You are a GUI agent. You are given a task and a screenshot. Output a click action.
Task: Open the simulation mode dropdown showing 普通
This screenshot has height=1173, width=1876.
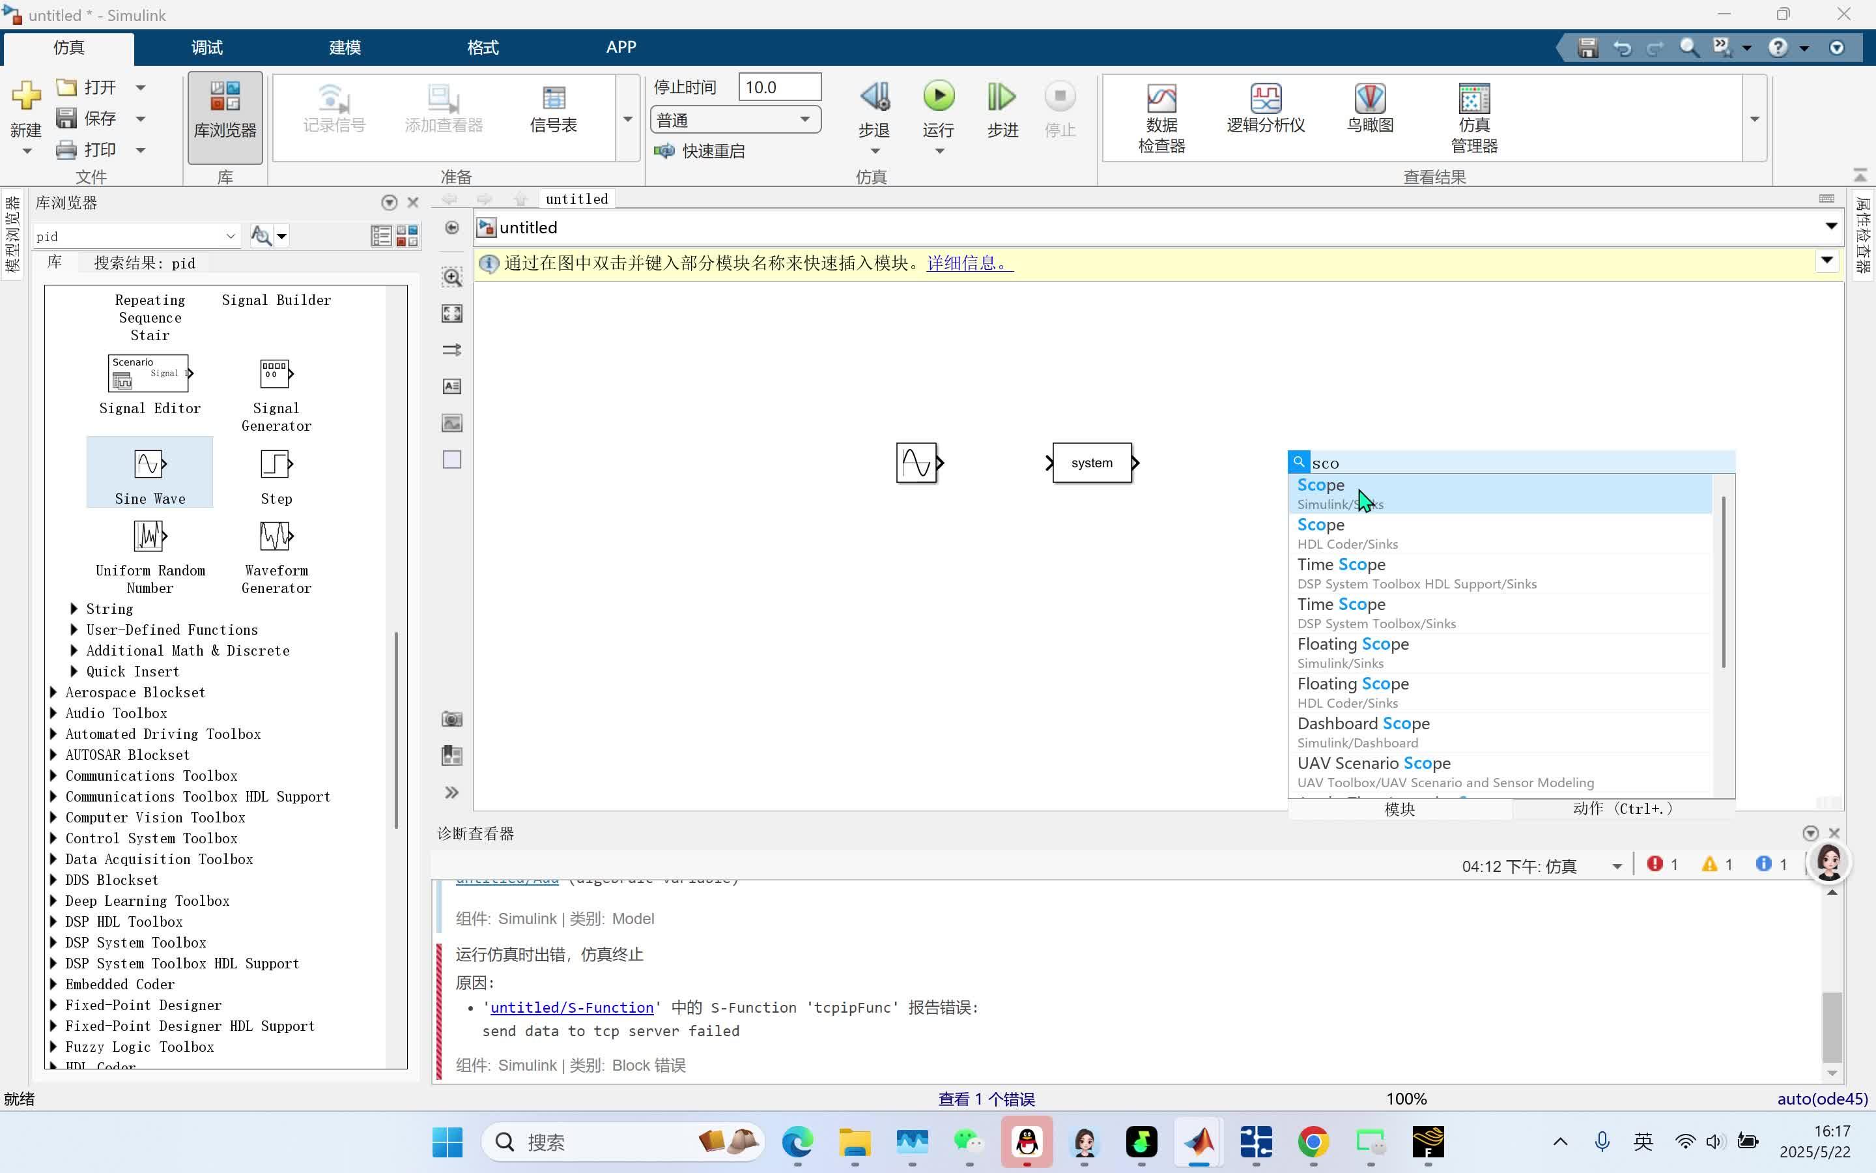tap(734, 121)
